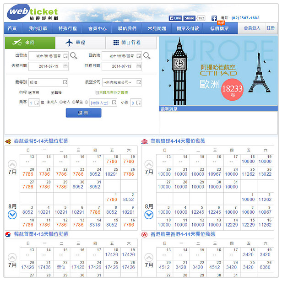Click next-month down arrow in Thai Bangkok calendar
Screen dimensions: 282x281
(x=12, y=215)
